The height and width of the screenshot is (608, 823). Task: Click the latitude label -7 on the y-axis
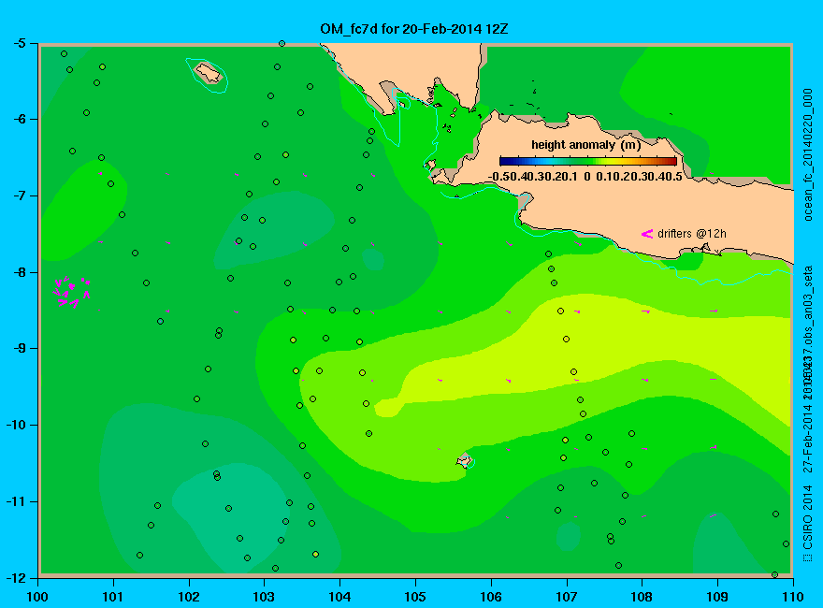(18, 195)
